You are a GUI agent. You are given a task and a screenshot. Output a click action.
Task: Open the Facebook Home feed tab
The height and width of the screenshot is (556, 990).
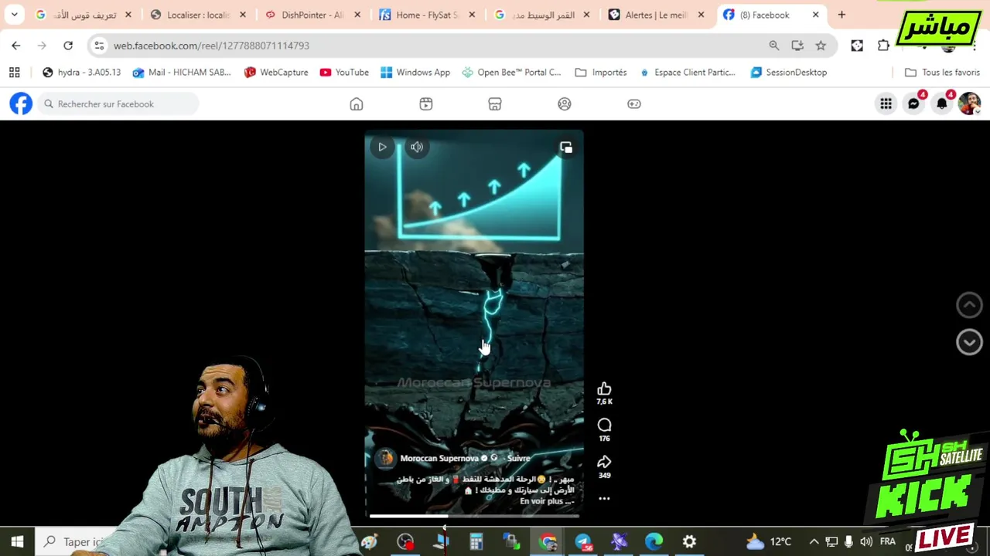point(357,104)
